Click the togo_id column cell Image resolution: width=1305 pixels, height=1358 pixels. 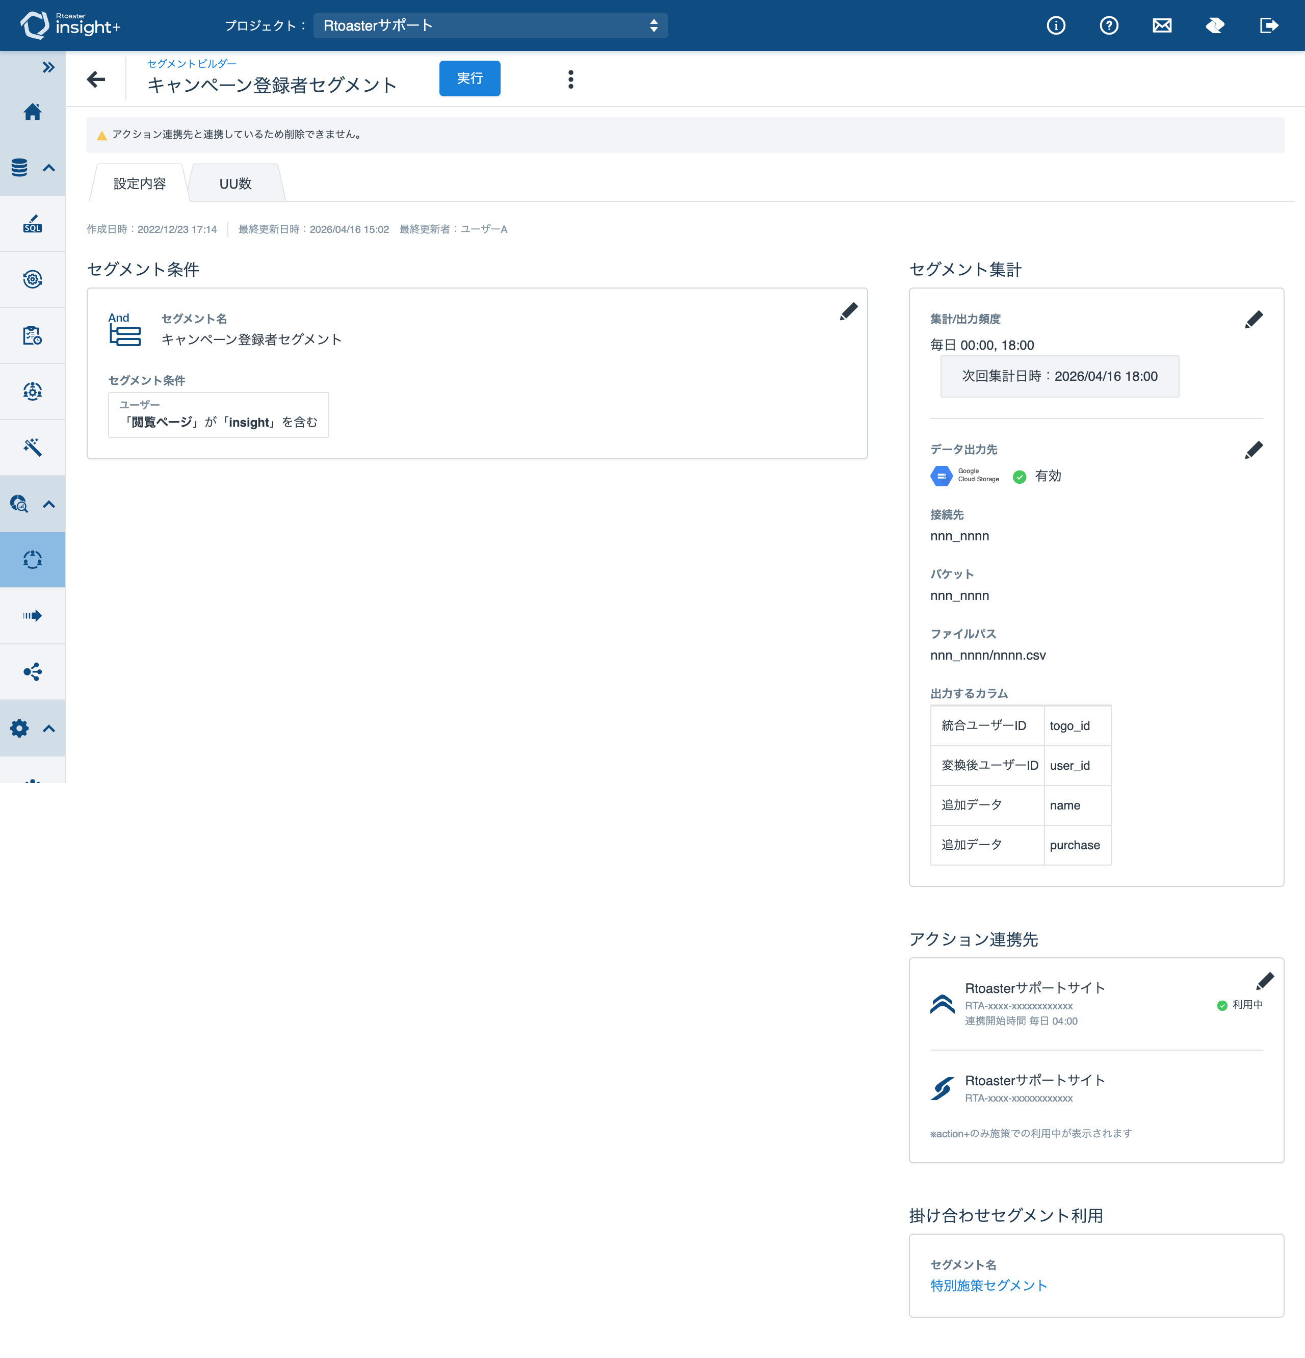tap(1077, 725)
